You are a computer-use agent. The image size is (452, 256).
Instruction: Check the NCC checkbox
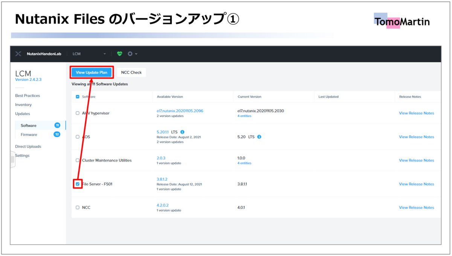pos(78,207)
